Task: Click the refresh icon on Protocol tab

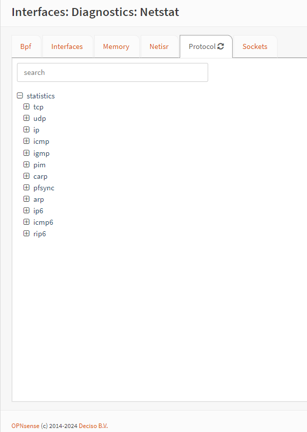Action: (221, 46)
